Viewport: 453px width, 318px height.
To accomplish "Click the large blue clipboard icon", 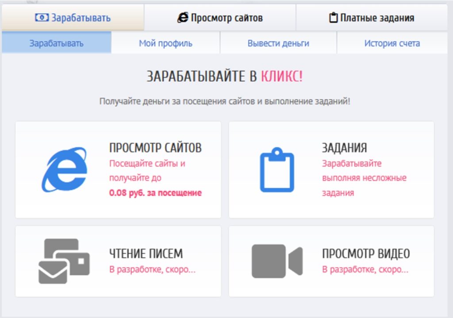I will coord(277,169).
